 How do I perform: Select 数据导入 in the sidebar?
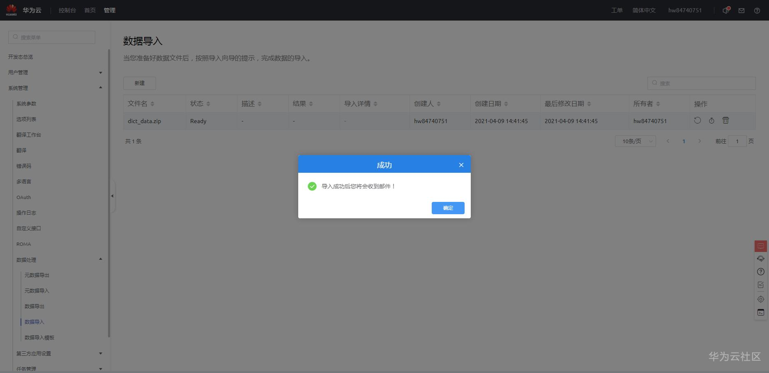pyautogui.click(x=35, y=322)
